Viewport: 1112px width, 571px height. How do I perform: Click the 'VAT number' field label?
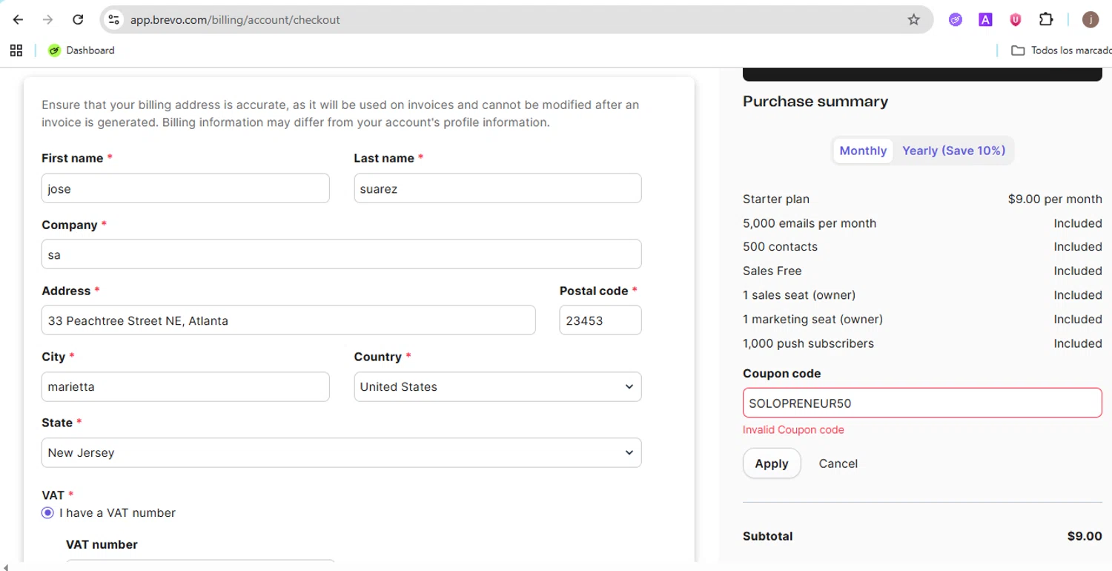click(102, 545)
